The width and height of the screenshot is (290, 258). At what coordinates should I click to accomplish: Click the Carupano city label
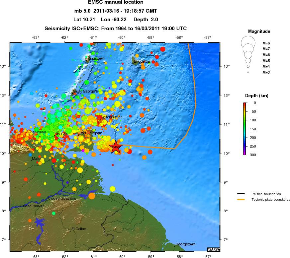[x=38, y=132]
